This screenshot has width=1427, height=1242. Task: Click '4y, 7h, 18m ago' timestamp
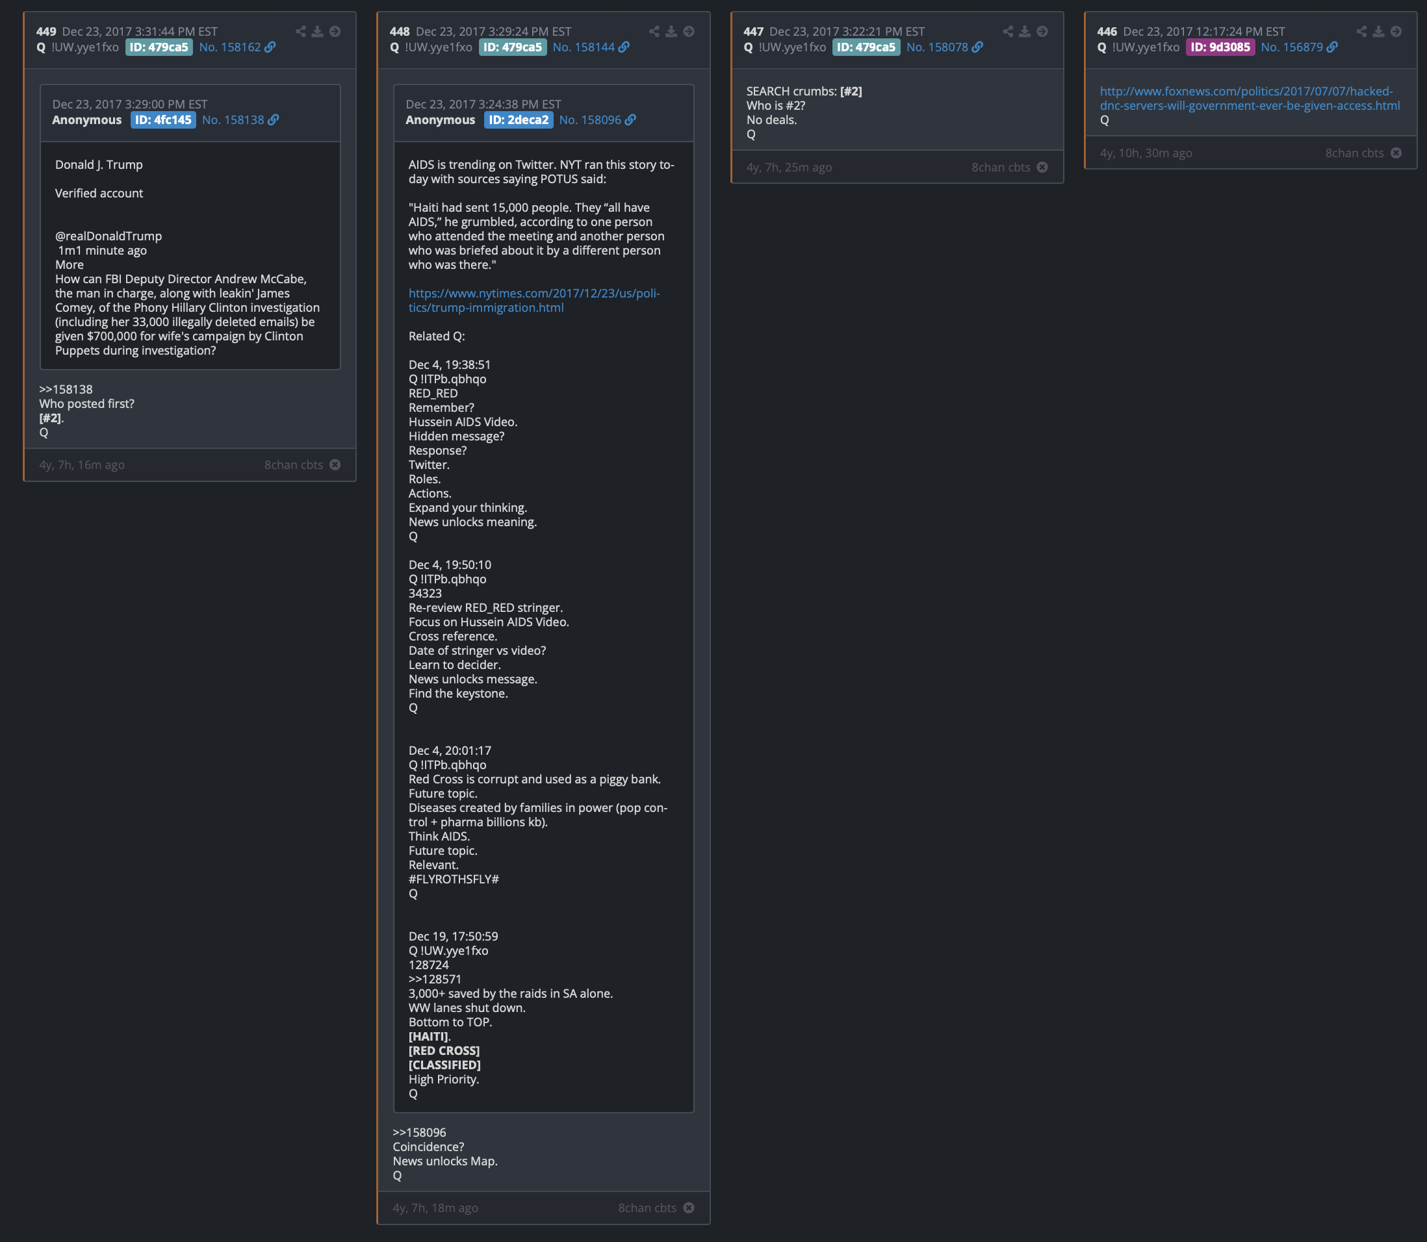[x=435, y=1208]
